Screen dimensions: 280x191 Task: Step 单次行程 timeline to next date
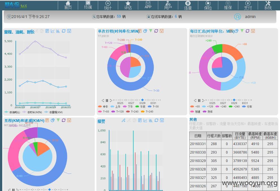point(111,100)
